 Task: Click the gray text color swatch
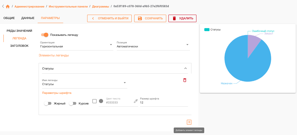[x=101, y=101]
